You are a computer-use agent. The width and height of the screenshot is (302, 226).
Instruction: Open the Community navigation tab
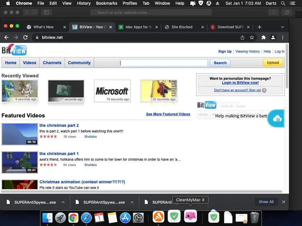pyautogui.click(x=79, y=63)
